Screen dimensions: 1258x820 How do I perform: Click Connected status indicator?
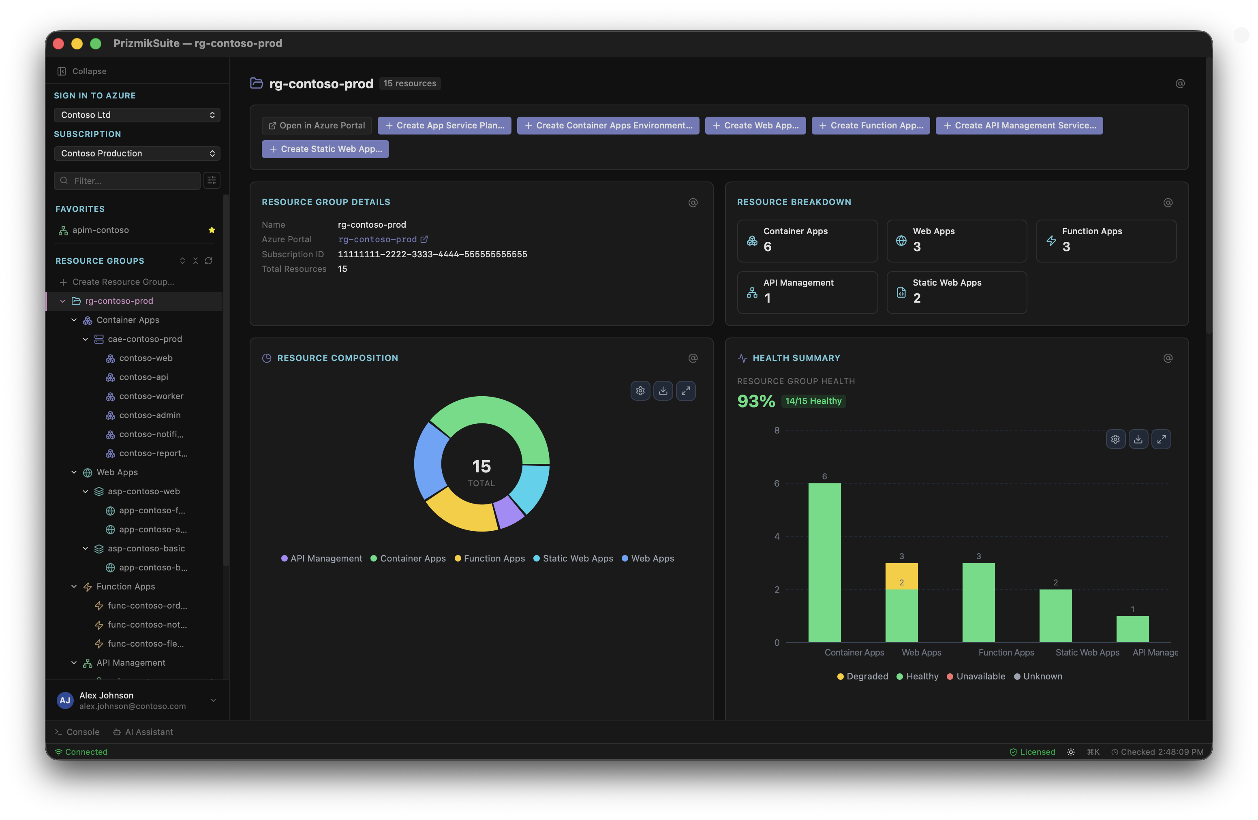(x=81, y=752)
